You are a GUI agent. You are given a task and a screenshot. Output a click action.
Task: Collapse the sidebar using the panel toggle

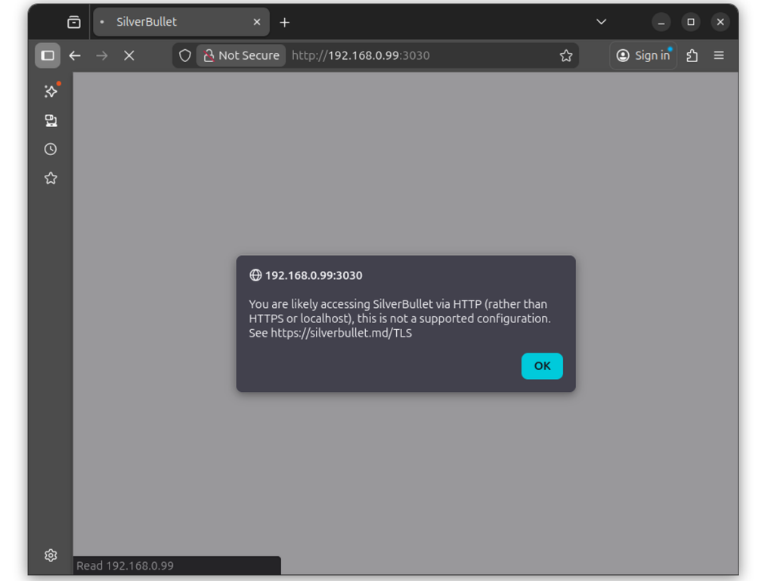click(x=48, y=55)
